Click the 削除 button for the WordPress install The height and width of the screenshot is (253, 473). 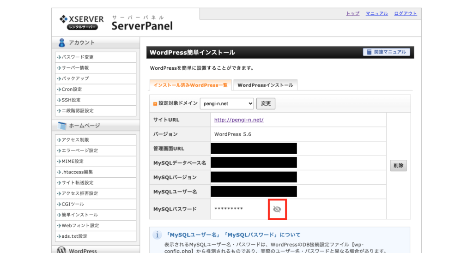coord(398,166)
